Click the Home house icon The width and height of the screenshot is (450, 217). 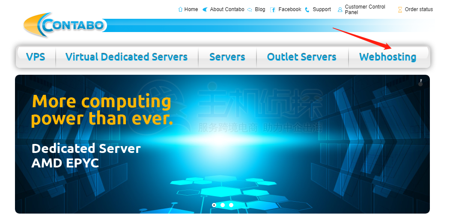tap(180, 9)
